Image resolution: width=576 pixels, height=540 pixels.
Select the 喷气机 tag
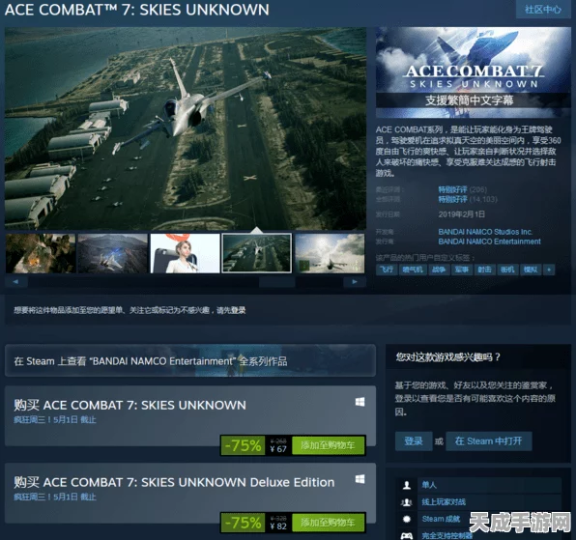point(413,270)
